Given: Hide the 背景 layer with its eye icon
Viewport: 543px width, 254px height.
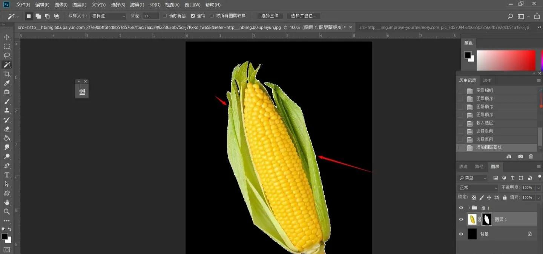Looking at the screenshot, I should click(461, 234).
